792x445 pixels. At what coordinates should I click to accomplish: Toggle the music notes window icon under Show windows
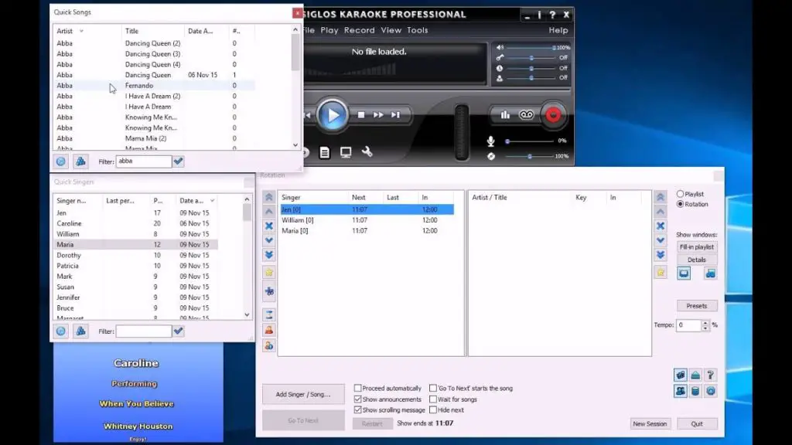710,273
